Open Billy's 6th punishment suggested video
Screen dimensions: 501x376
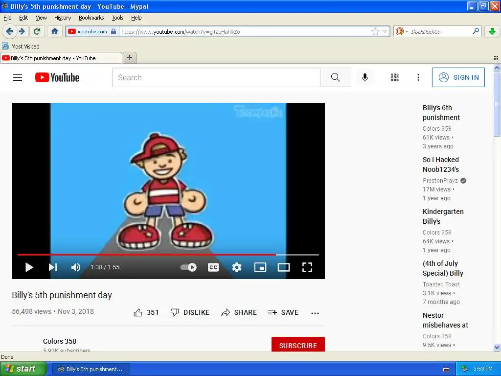(441, 113)
